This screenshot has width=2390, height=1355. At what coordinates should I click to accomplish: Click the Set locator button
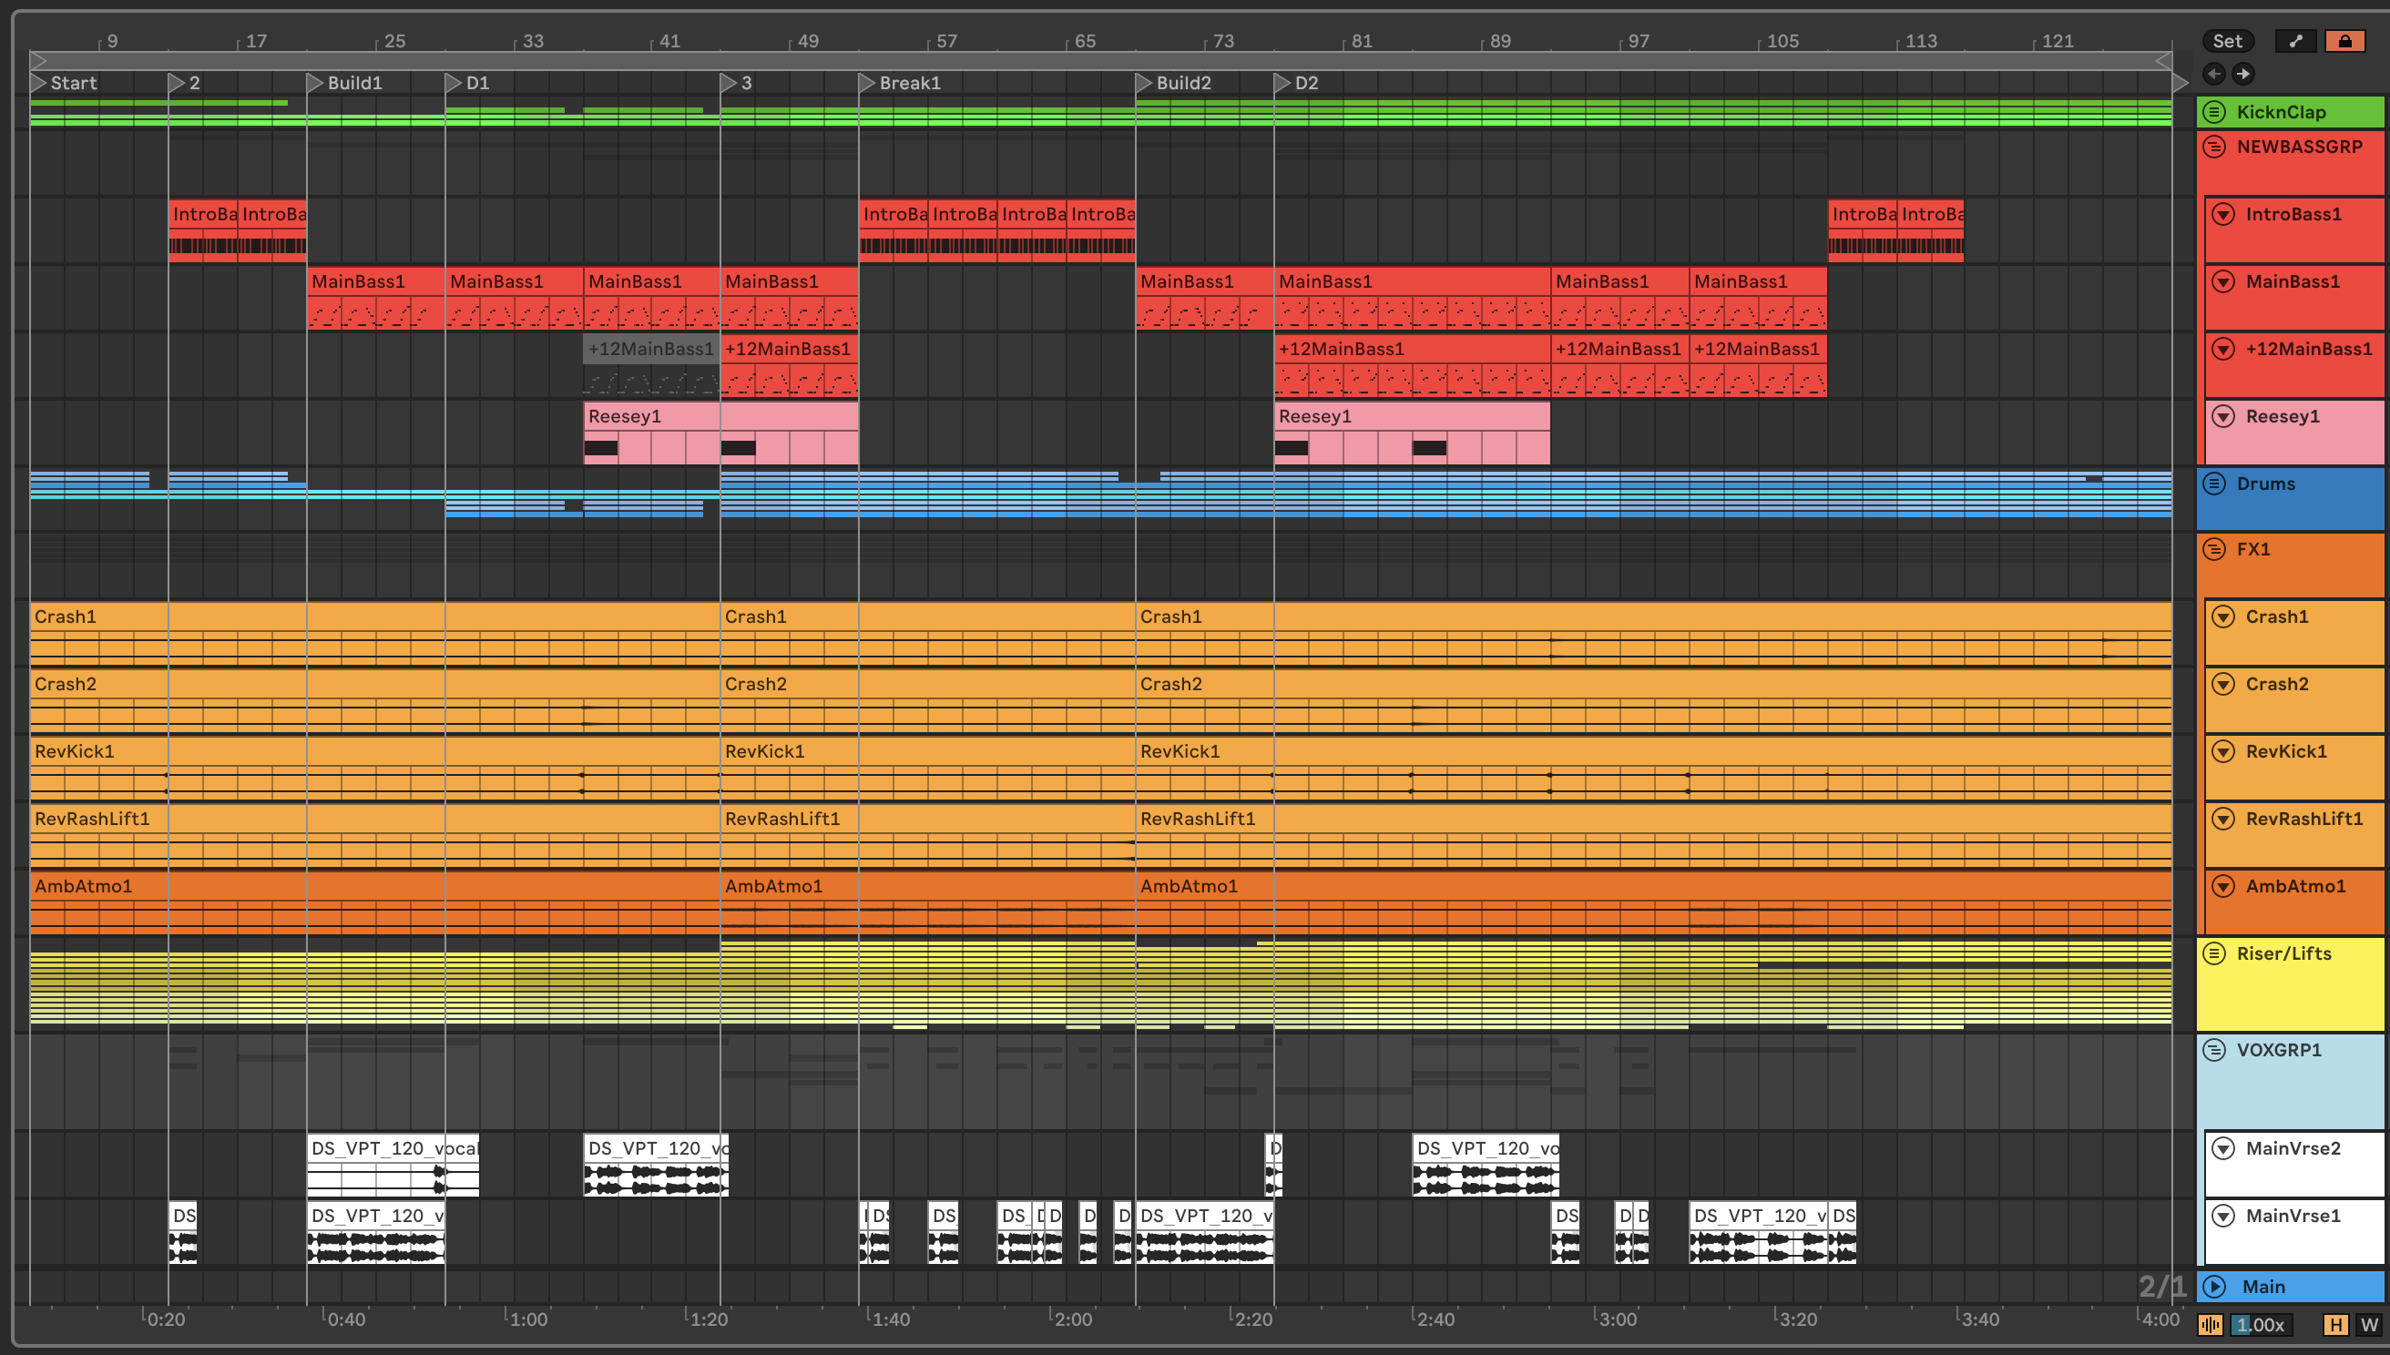pyautogui.click(x=2226, y=41)
